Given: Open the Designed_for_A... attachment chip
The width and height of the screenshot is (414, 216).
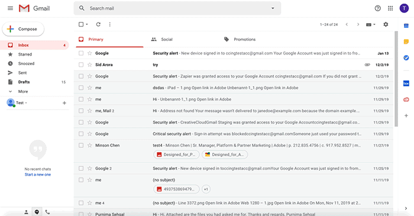Looking at the screenshot, I should 225,154.
